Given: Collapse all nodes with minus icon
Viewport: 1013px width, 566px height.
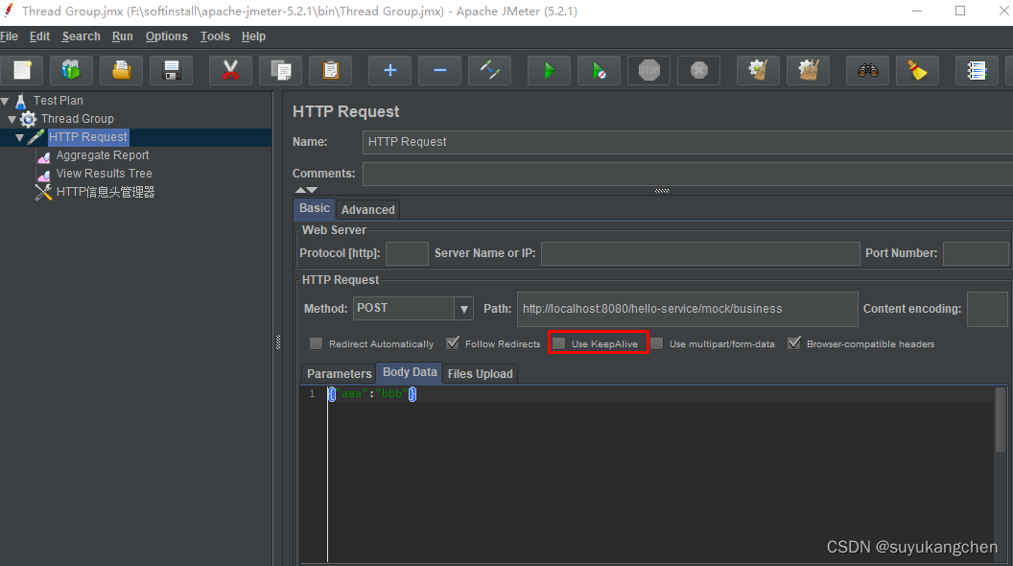Looking at the screenshot, I should (439, 70).
